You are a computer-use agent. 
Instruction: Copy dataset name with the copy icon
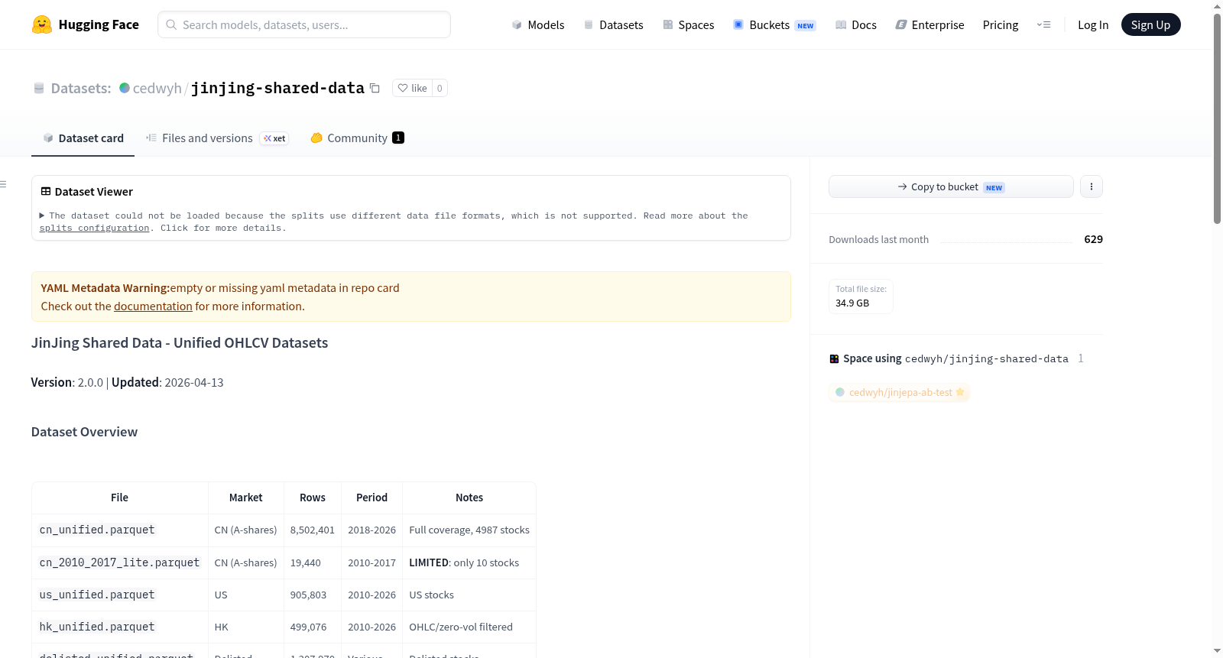375,88
